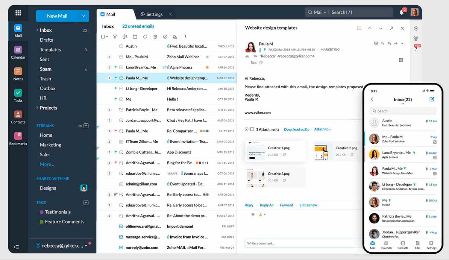
Task: Collapse the rebecca@zylker account dropdown
Action: [86, 245]
